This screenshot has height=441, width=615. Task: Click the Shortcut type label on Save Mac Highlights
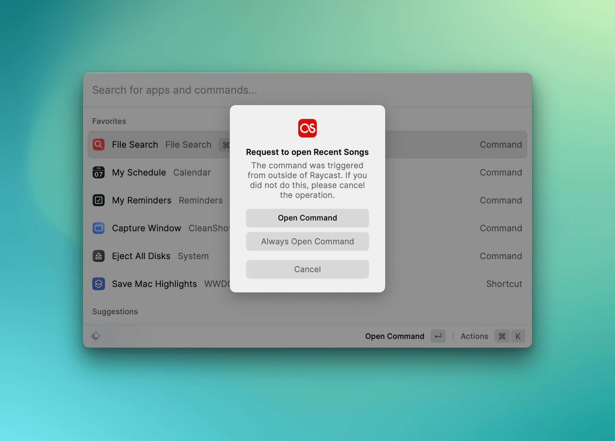click(504, 284)
